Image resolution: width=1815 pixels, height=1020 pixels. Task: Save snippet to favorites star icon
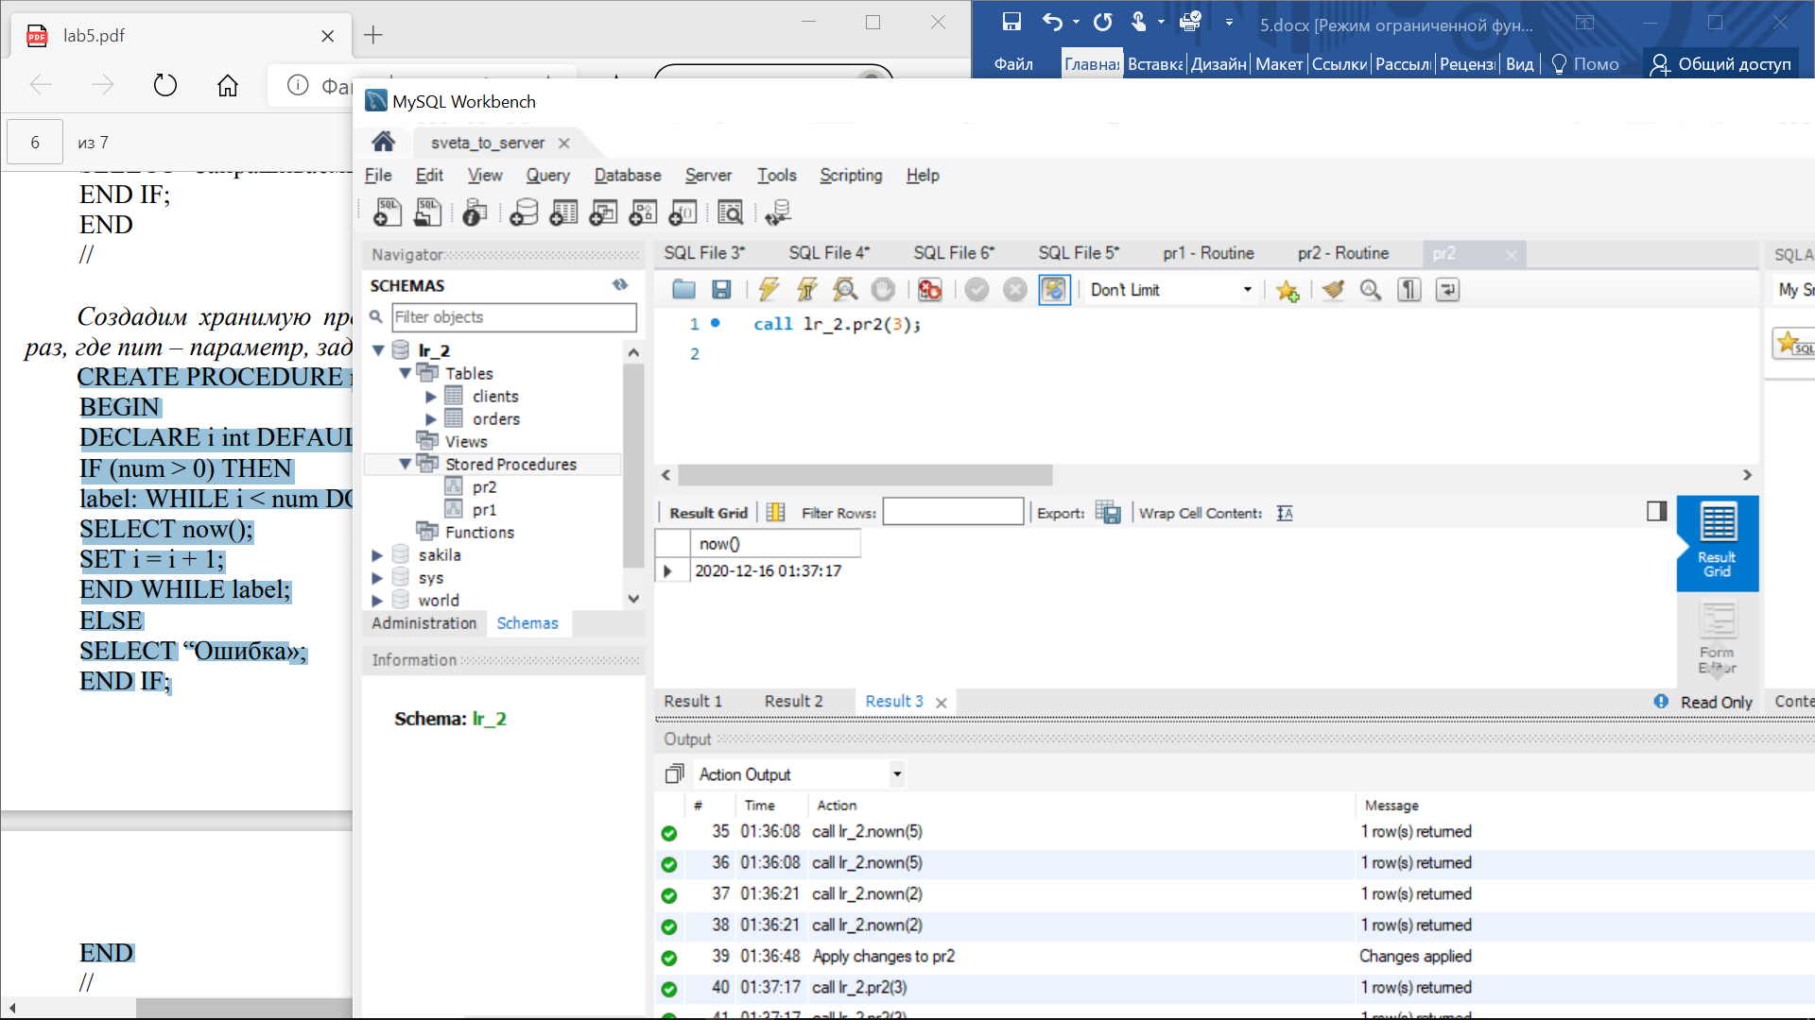[1287, 290]
